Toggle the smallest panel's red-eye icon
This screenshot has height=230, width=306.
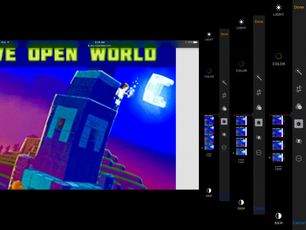[224, 134]
